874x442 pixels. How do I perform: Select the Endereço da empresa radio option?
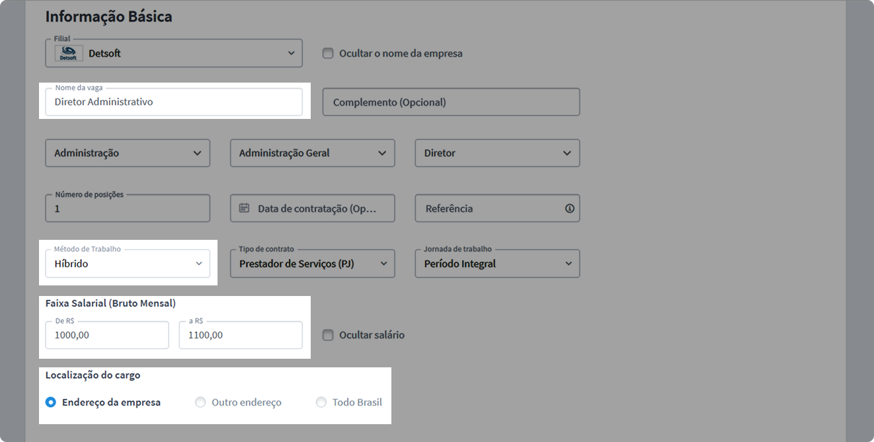51,402
